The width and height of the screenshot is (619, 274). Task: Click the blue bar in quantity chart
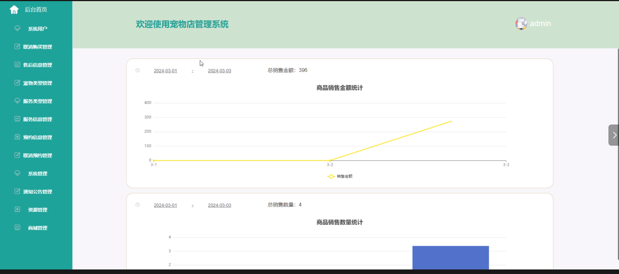coord(451,258)
